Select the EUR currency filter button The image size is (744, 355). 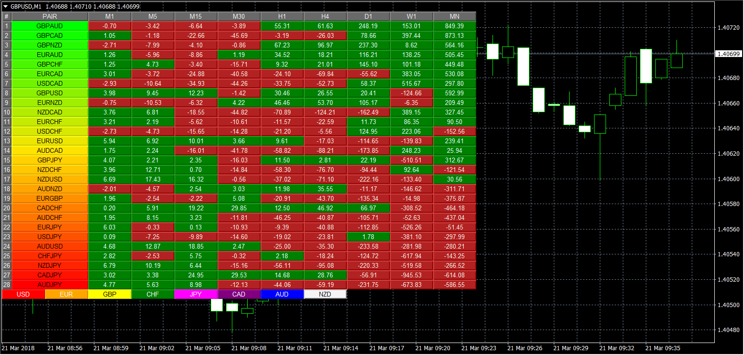66,294
